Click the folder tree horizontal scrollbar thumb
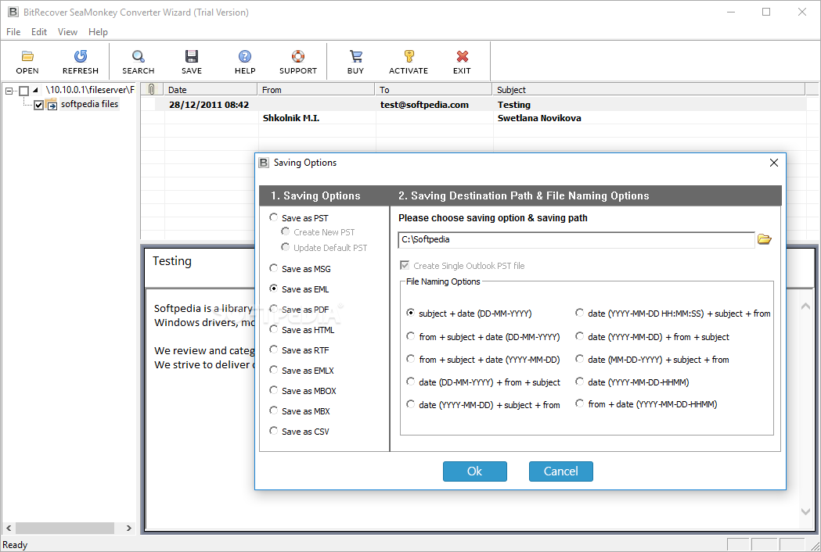 click(64, 528)
